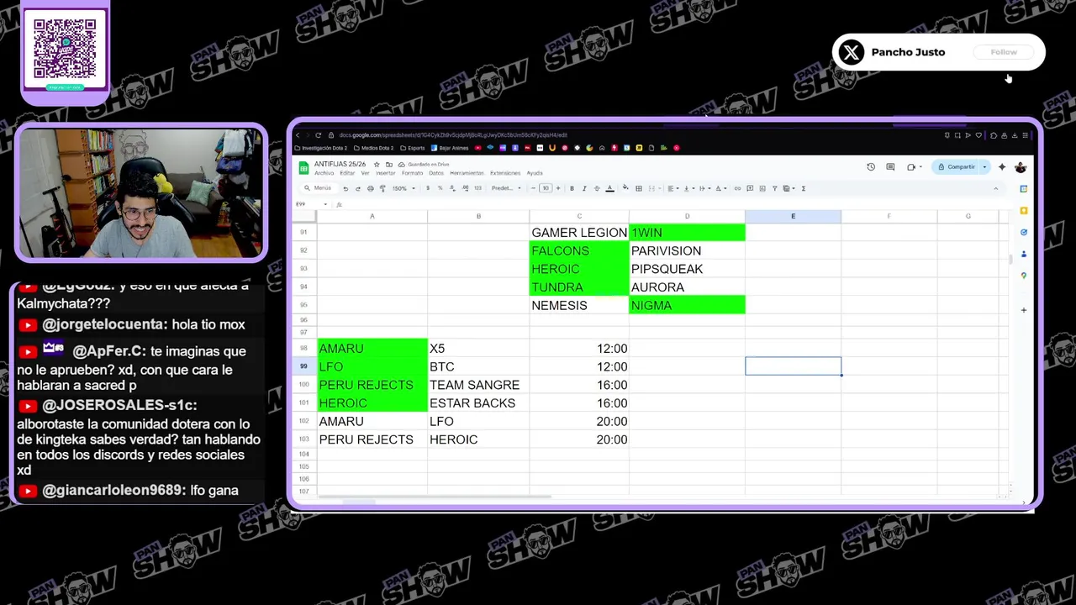The image size is (1076, 605).
Task: Reload the page in the browser
Action: pyautogui.click(x=318, y=135)
